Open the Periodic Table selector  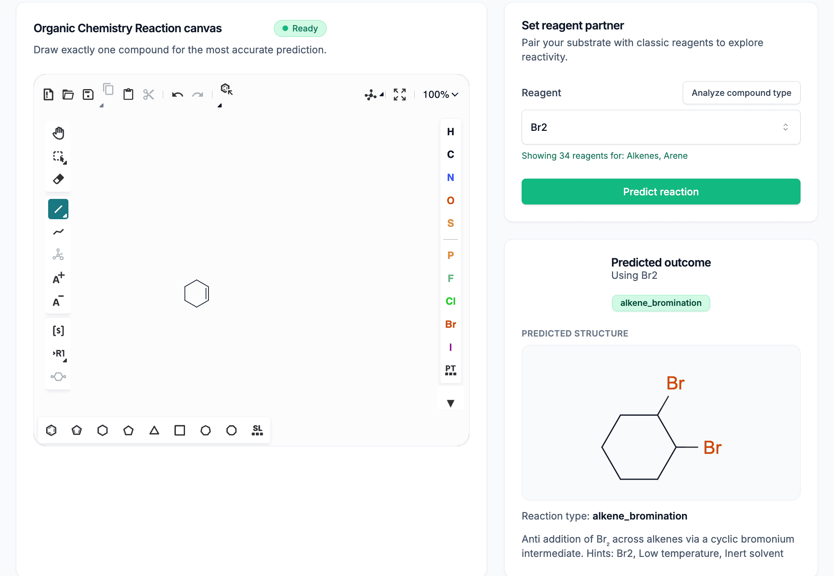450,370
